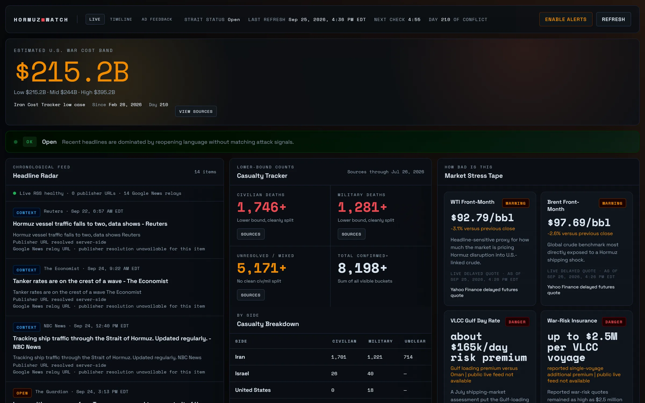
Task: Click DANGER badge on VLCC Gulf Day Rate
Action: click(x=517, y=322)
